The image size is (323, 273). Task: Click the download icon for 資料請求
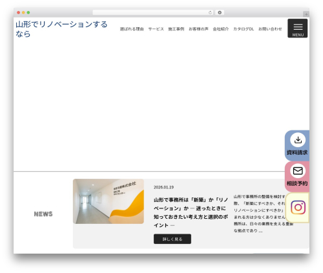pos(298,140)
